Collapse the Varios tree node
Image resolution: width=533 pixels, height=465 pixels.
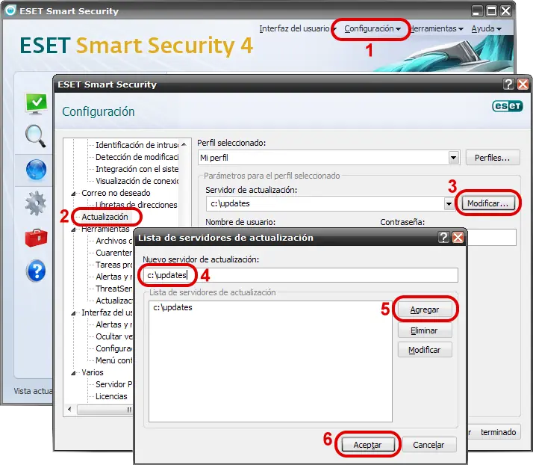[x=73, y=373]
